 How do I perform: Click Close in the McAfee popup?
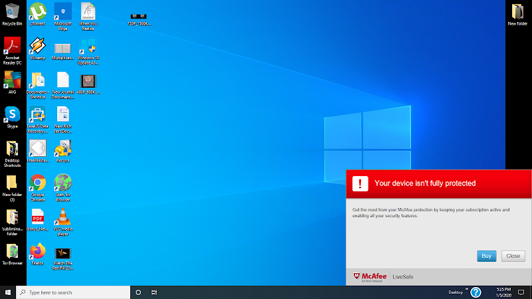(x=513, y=256)
